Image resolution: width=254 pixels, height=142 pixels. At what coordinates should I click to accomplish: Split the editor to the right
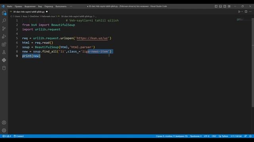click(x=246, y=11)
